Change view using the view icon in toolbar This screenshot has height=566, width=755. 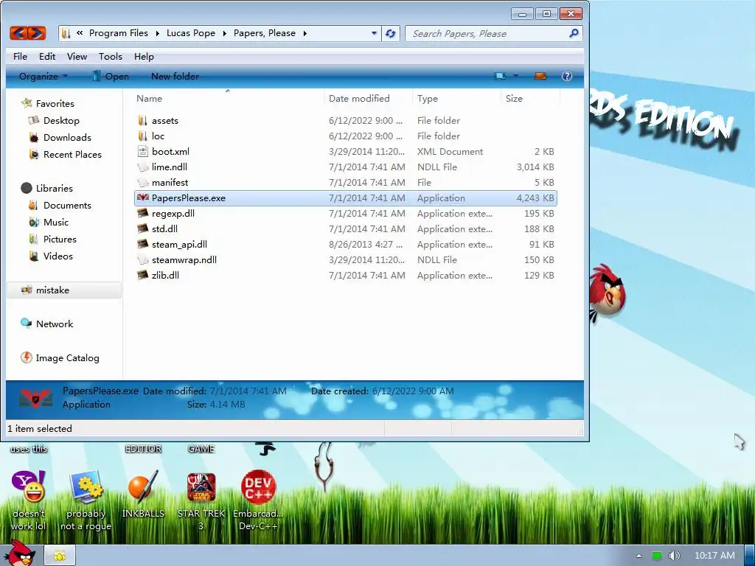click(500, 76)
